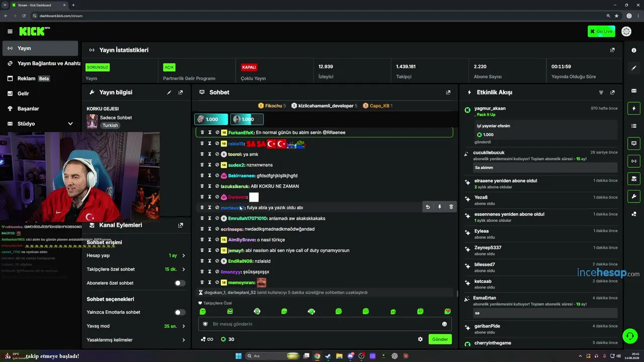
Task: Pop out the Yayın İstatistikleri panel
Action: [x=612, y=50]
